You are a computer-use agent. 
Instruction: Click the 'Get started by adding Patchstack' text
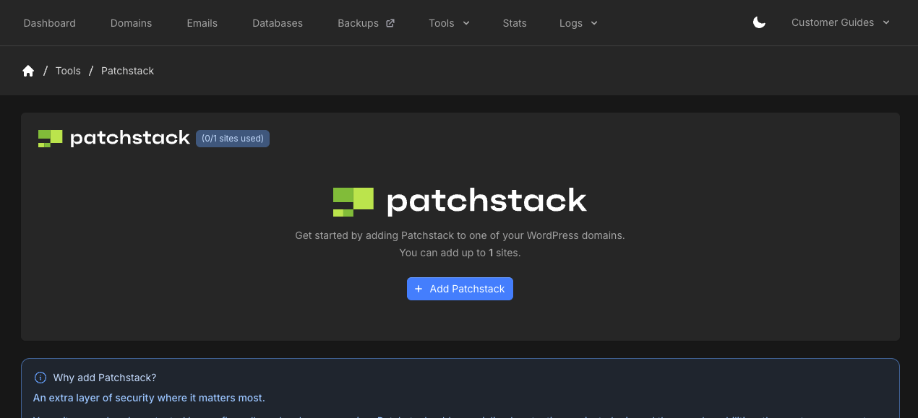[x=460, y=235]
